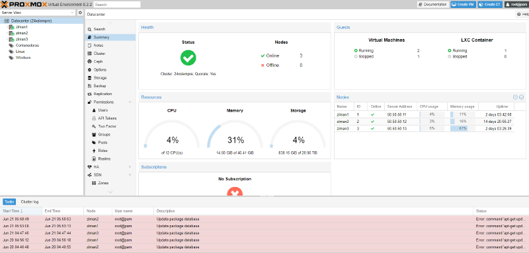Open the Summary section
529x253 pixels.
pyautogui.click(x=110, y=38)
